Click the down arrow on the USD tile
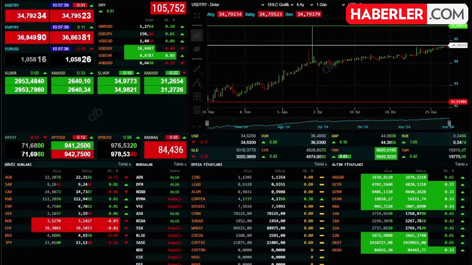This screenshot has width=472, height=265. pyautogui.click(x=193, y=142)
